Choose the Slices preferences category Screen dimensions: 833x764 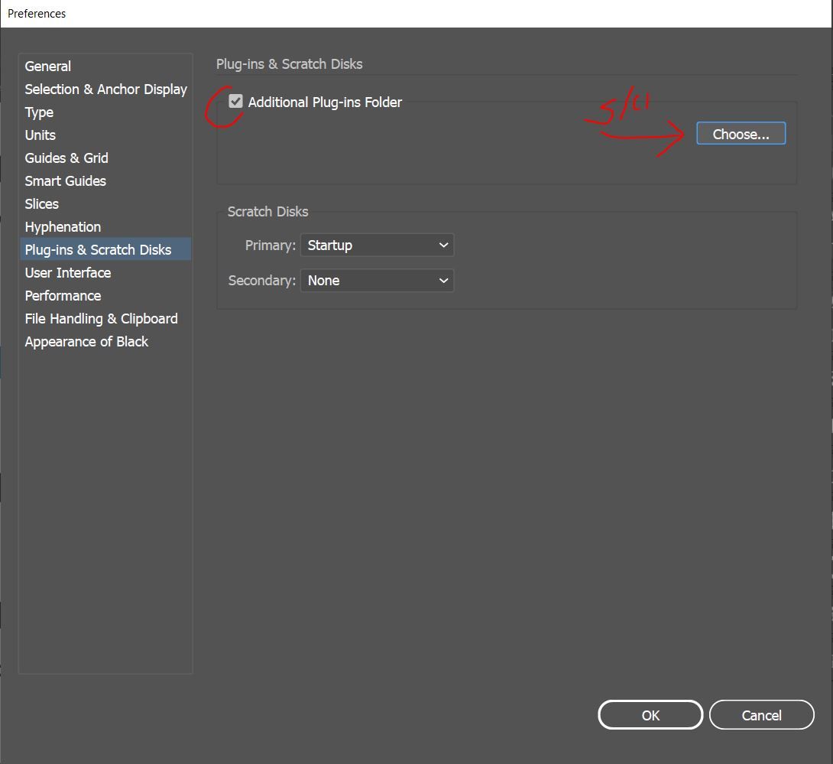[x=42, y=204]
